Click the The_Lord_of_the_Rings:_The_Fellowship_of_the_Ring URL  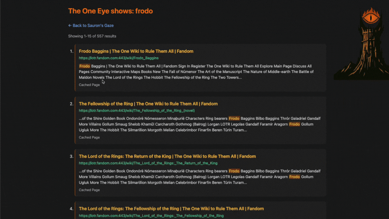pyautogui.click(x=151, y=216)
